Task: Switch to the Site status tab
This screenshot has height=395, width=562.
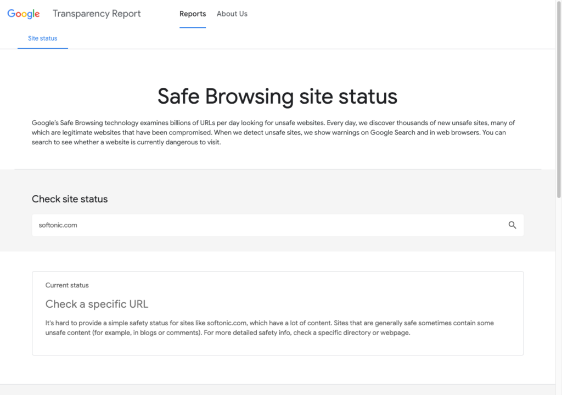Action: [x=43, y=38]
